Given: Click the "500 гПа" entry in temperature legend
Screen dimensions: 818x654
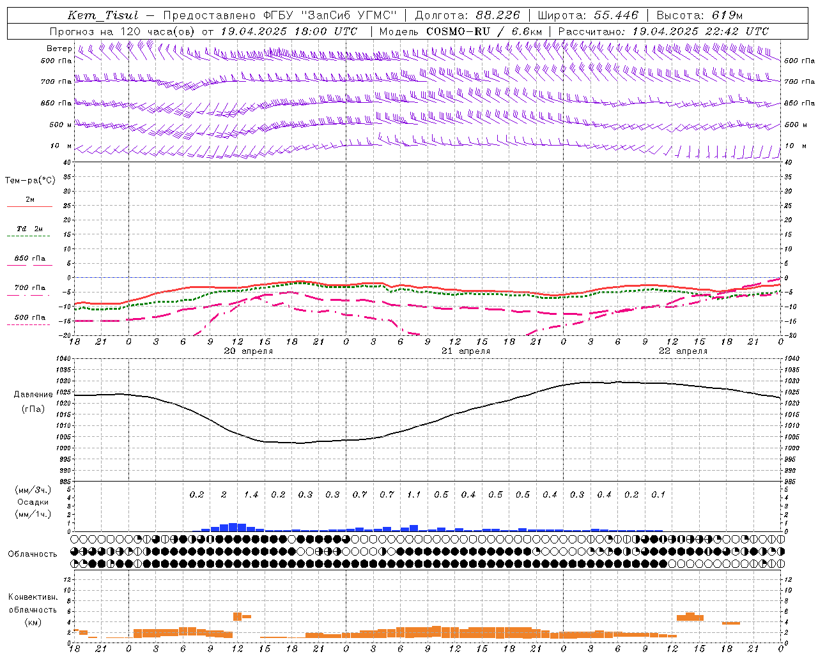Looking at the screenshot, I should click(30, 317).
